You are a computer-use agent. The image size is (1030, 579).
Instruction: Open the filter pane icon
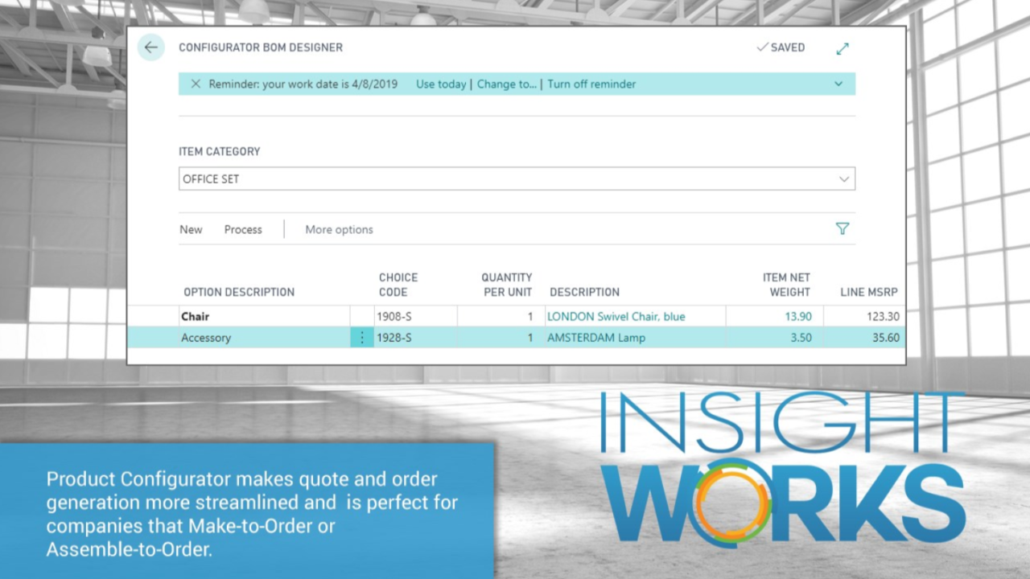[843, 229]
